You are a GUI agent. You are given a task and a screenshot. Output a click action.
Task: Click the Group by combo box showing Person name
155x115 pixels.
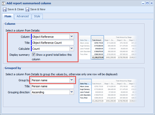[x=52, y=80]
